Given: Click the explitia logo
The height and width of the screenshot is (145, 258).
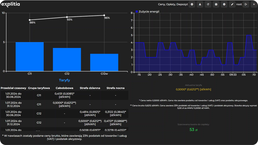Looking at the screenshot, I should click(11, 4).
